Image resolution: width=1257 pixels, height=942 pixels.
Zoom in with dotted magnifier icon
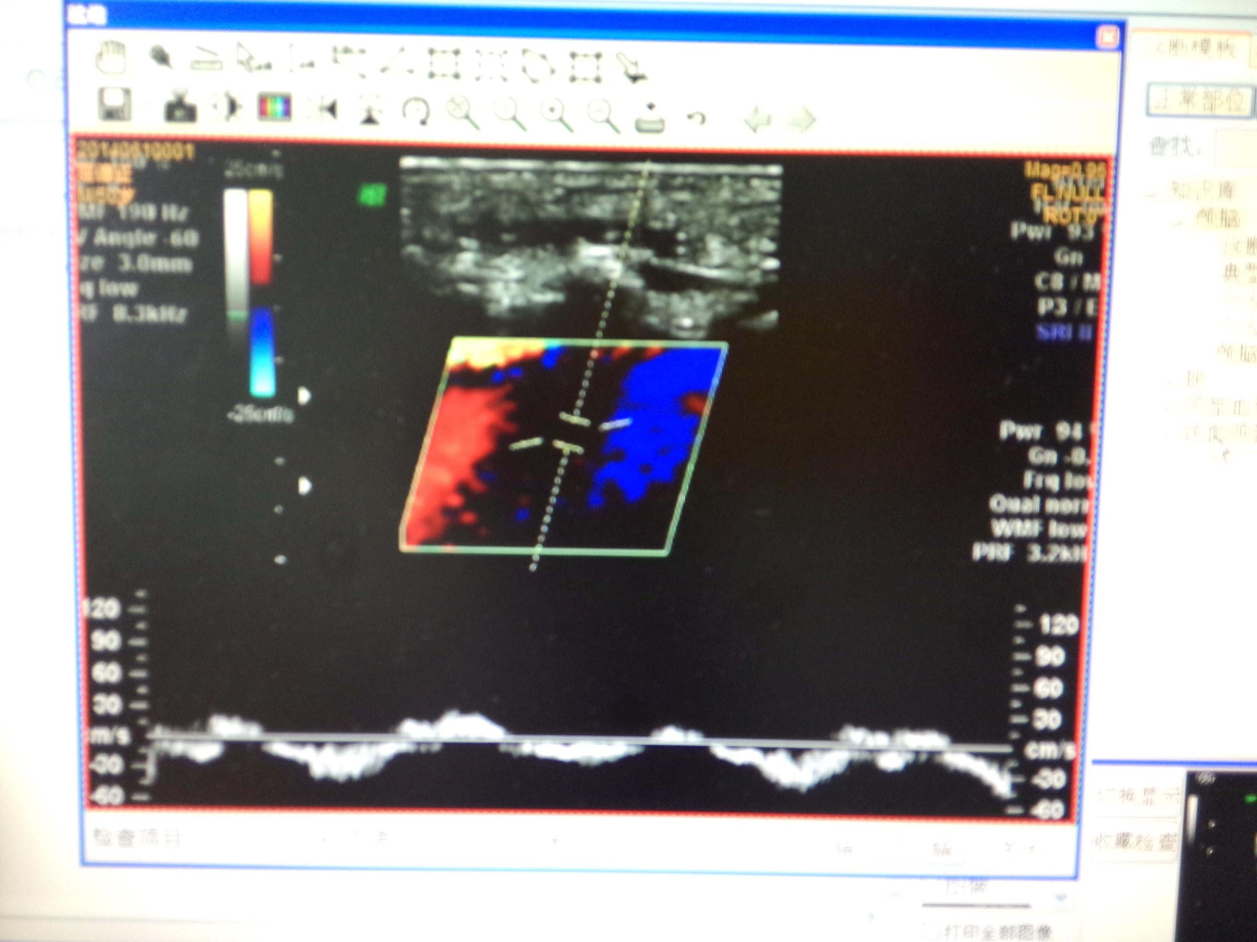tap(558, 115)
